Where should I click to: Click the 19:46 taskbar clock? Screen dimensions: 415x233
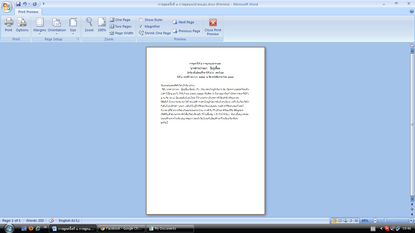click(406, 228)
